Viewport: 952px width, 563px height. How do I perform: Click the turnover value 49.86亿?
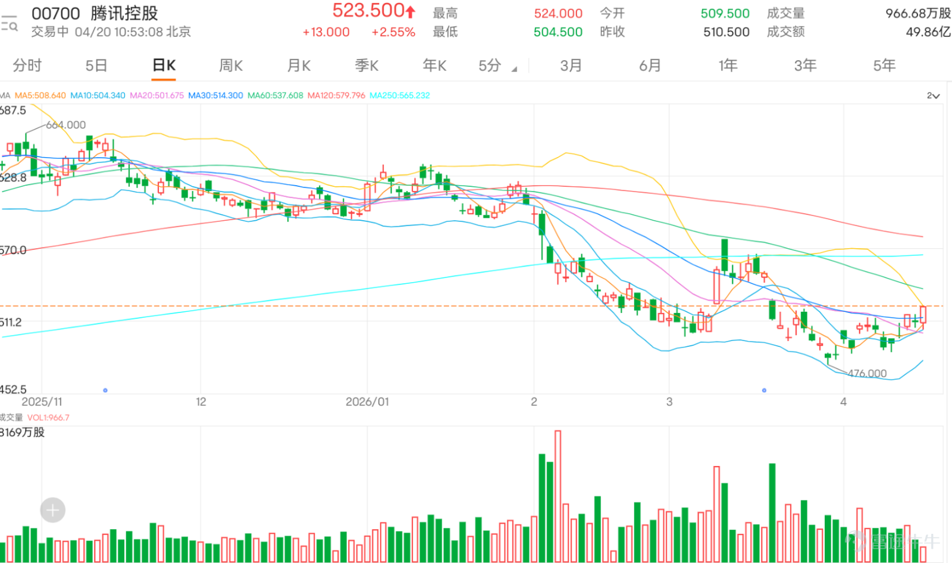click(928, 32)
